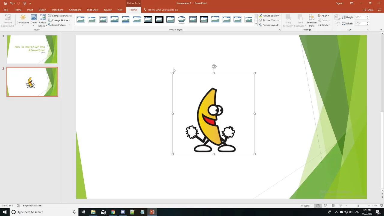Undo the last action

click(x=11, y=3)
